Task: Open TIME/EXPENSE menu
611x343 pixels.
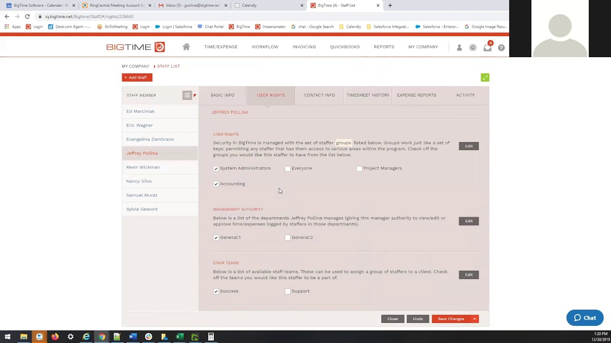Action: point(221,47)
